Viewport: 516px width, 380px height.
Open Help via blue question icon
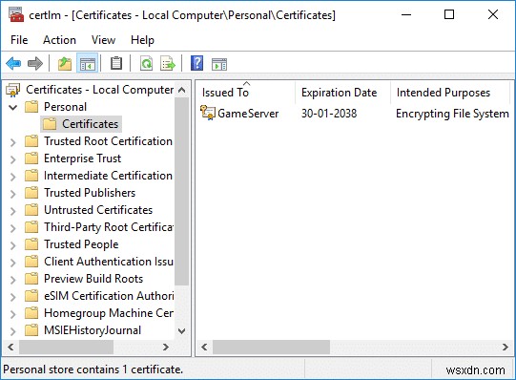tap(196, 63)
